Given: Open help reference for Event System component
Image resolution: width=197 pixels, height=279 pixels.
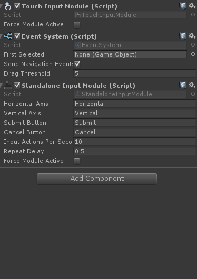Looking at the screenshot, I should tap(182, 36).
